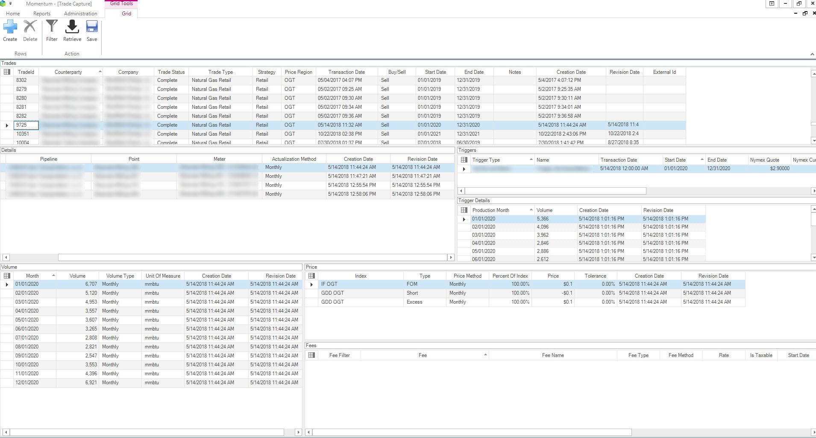Restore the inner Trade Capture child window

(805, 14)
